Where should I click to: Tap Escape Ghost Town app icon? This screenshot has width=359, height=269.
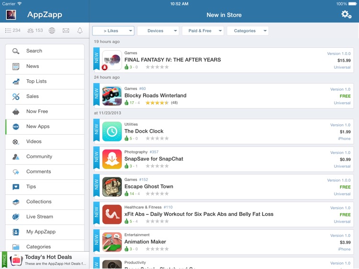click(112, 187)
